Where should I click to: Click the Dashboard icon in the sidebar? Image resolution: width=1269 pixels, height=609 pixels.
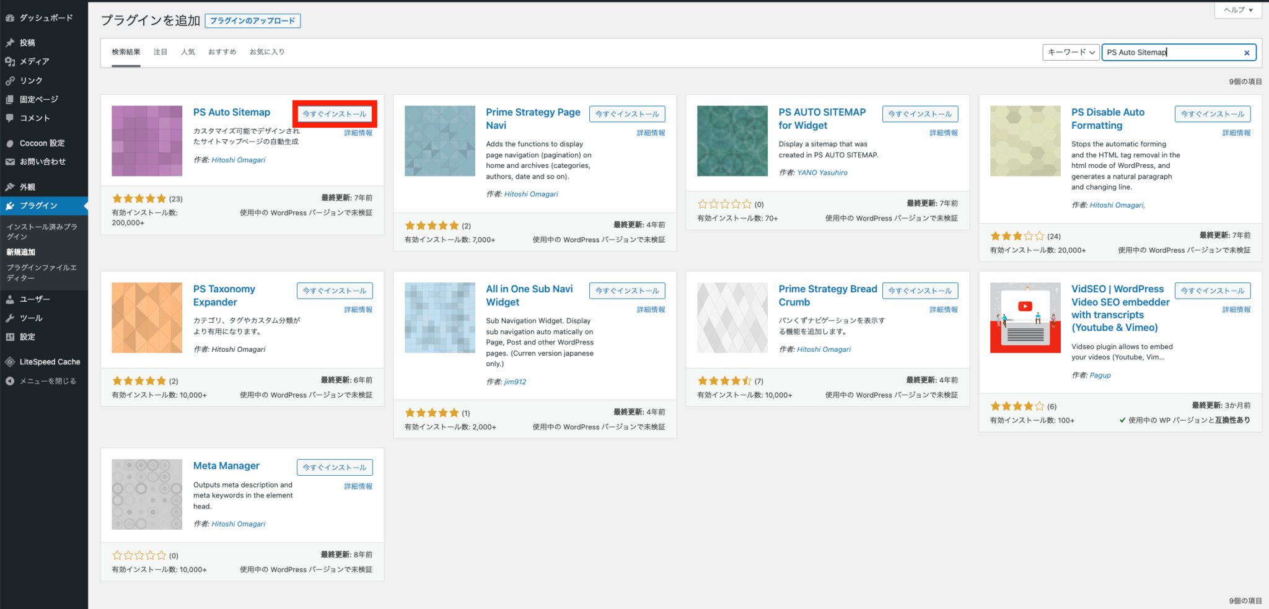(10, 18)
